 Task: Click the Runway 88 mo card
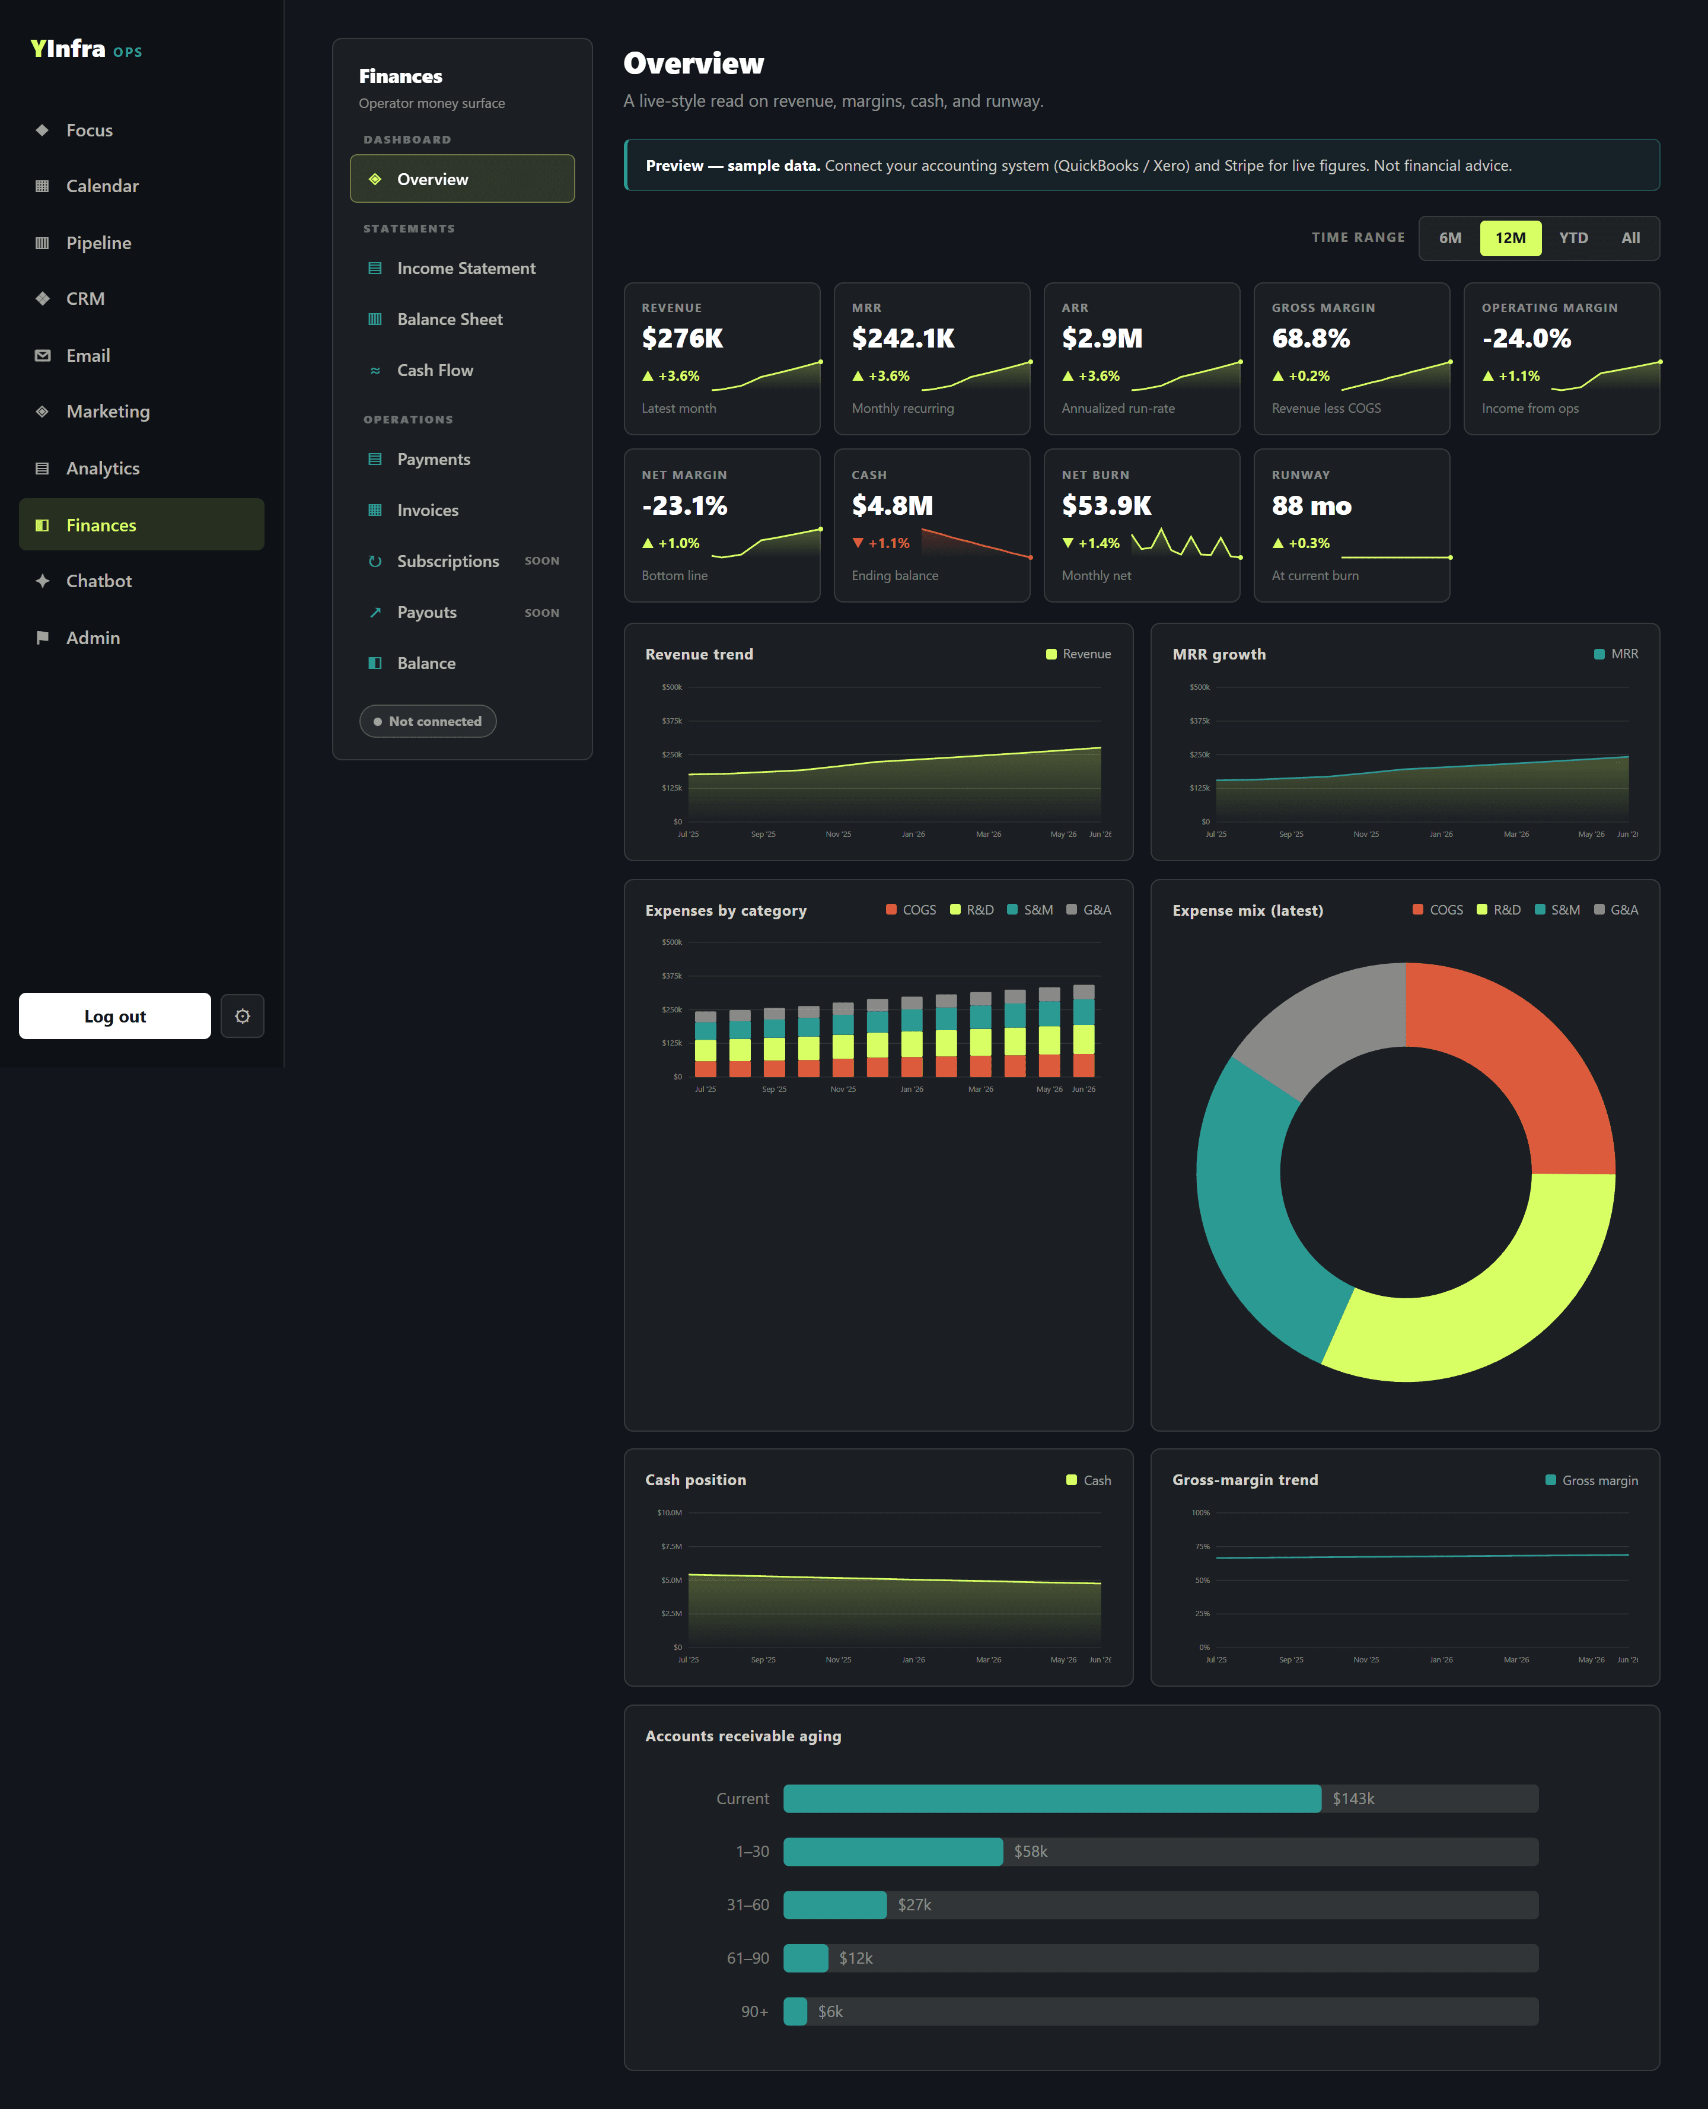(1352, 525)
